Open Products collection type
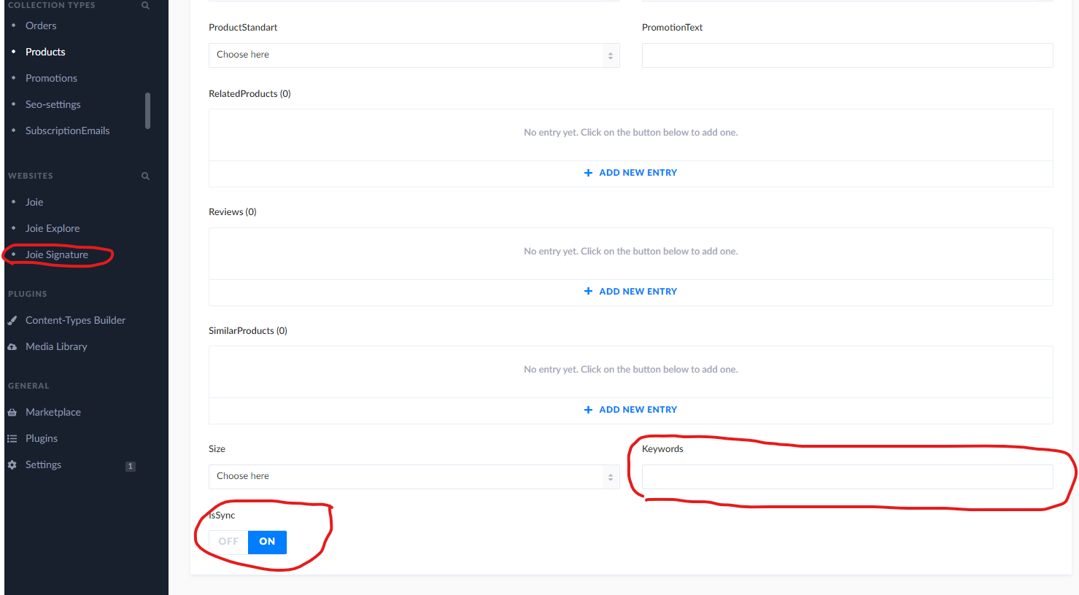This screenshot has height=595, width=1079. [x=45, y=52]
